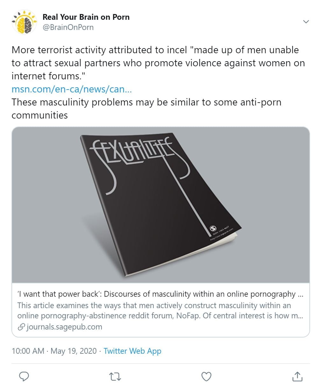This screenshot has width=318, height=391.
Task: Click the Real Your Brain on Porn name
Action: point(86,17)
